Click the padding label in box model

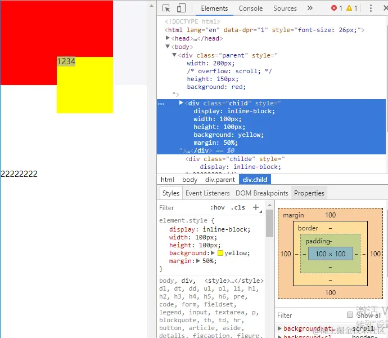point(318,241)
